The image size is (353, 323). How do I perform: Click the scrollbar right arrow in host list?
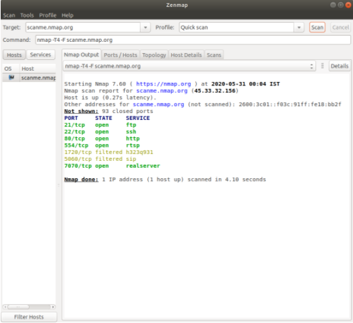click(x=53, y=307)
